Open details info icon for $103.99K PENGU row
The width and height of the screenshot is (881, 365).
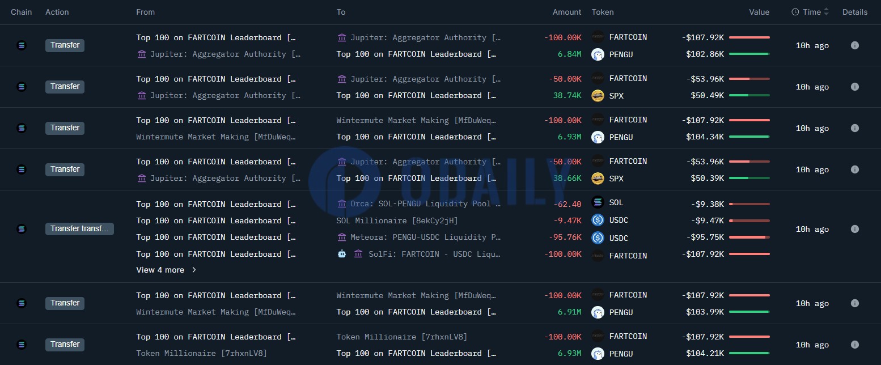(855, 303)
